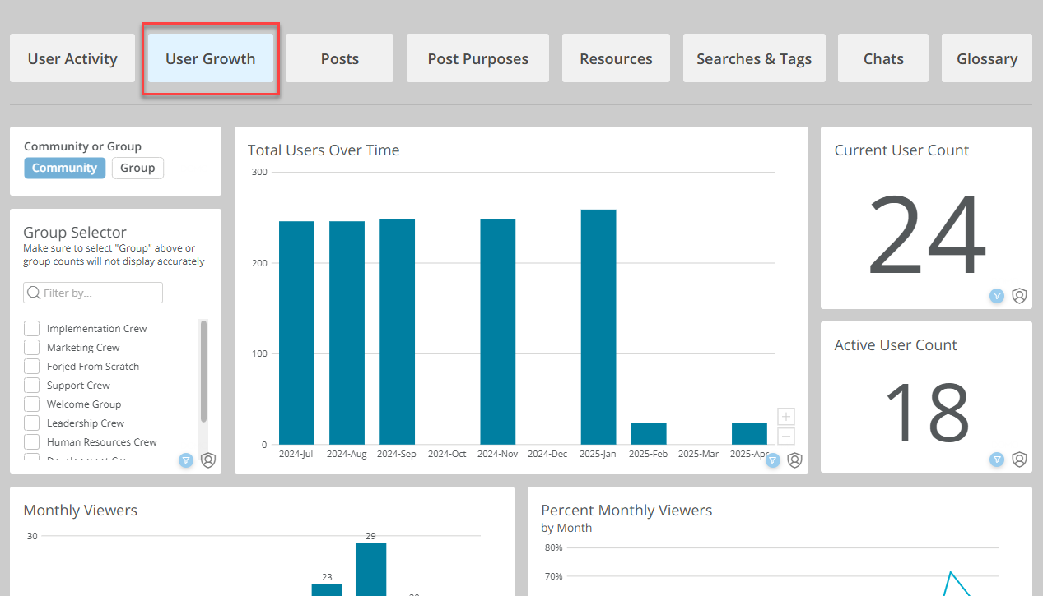Viewport: 1043px width, 596px height.
Task: Select the User Growth tab
Action: click(211, 58)
